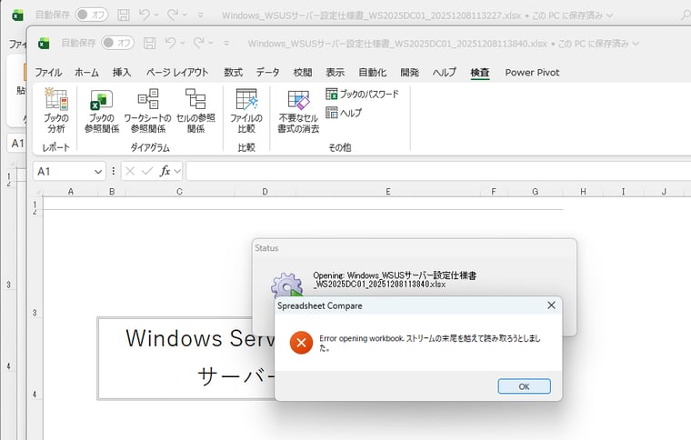This screenshot has height=440, width=691.
Task: Switch to Insert (挿入) tab
Action: pos(122,72)
